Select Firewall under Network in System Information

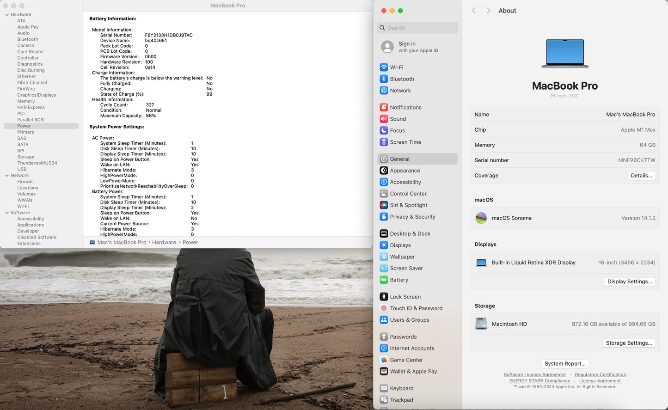pyautogui.click(x=25, y=182)
